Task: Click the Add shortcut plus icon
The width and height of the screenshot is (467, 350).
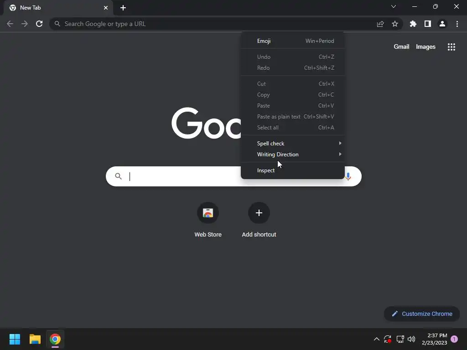Action: pyautogui.click(x=259, y=213)
